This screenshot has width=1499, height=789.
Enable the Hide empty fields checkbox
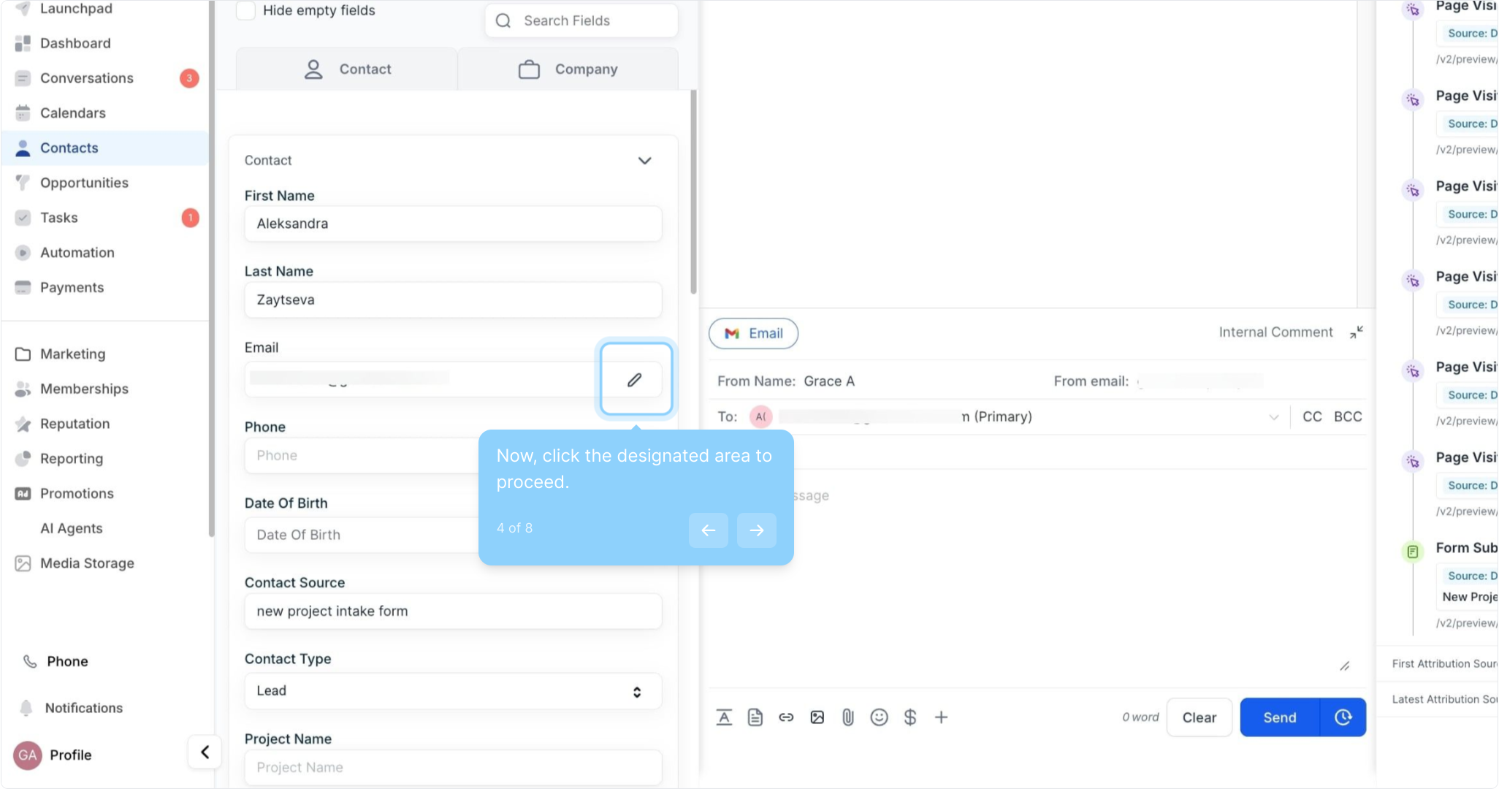[x=246, y=10]
